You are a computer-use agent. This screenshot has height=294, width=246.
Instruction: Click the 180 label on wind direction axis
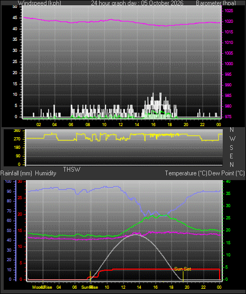(x=17, y=148)
